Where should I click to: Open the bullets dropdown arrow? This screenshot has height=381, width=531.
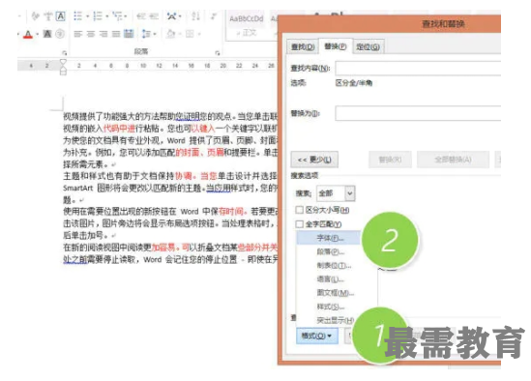click(x=87, y=15)
